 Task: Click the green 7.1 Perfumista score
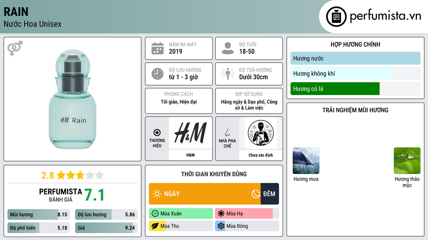tap(94, 195)
